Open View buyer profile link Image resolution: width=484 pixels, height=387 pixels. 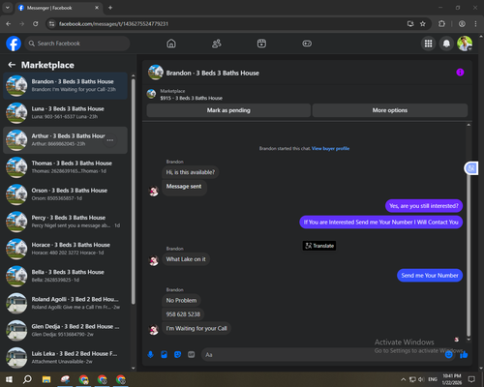[330, 148]
